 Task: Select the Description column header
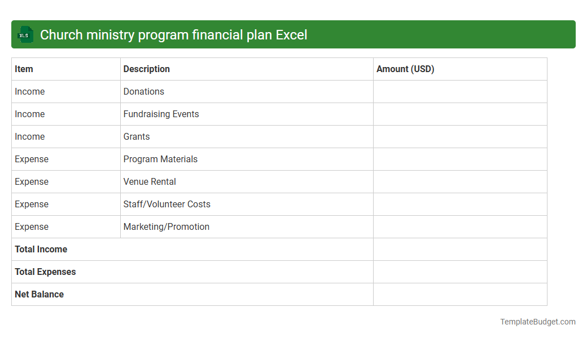[x=146, y=69]
